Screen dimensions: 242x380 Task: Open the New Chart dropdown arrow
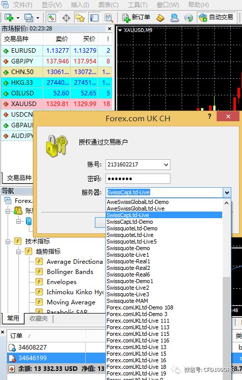[18, 18]
